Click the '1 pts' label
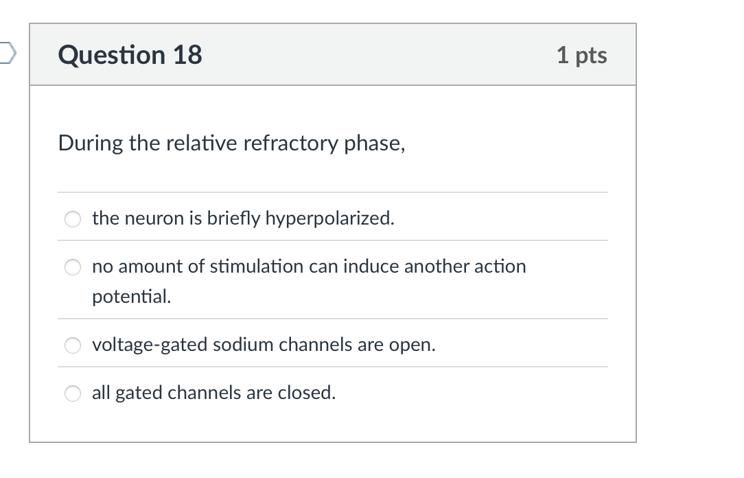Viewport: 744px width, 478px height. point(581,56)
